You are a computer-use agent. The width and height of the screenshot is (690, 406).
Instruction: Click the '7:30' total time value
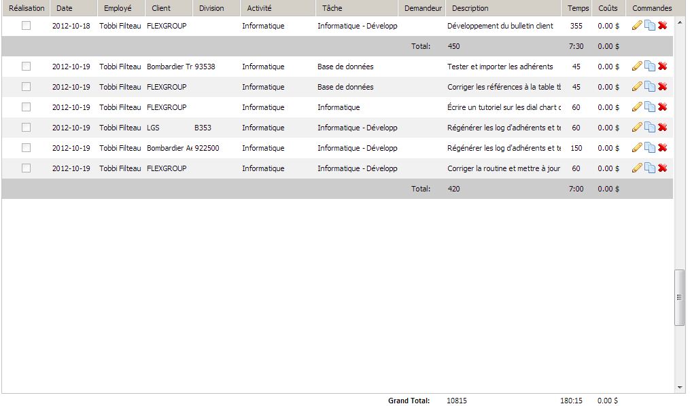576,46
